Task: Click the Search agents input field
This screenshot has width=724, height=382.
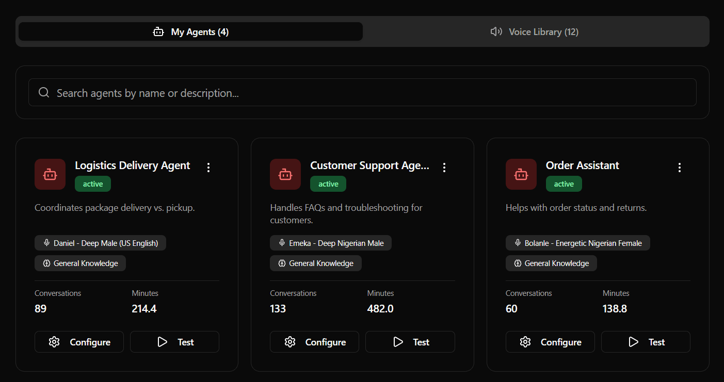Action: [362, 93]
